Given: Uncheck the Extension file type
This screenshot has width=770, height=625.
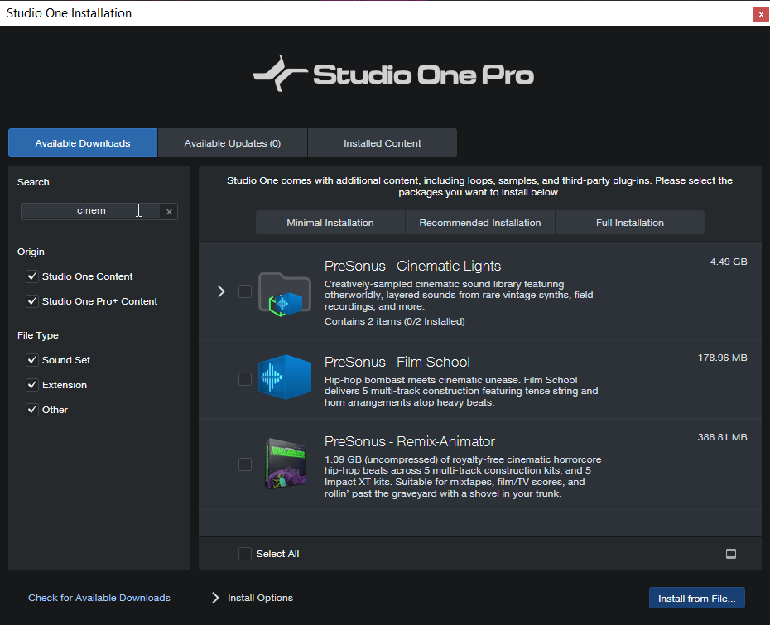Looking at the screenshot, I should click(x=32, y=385).
